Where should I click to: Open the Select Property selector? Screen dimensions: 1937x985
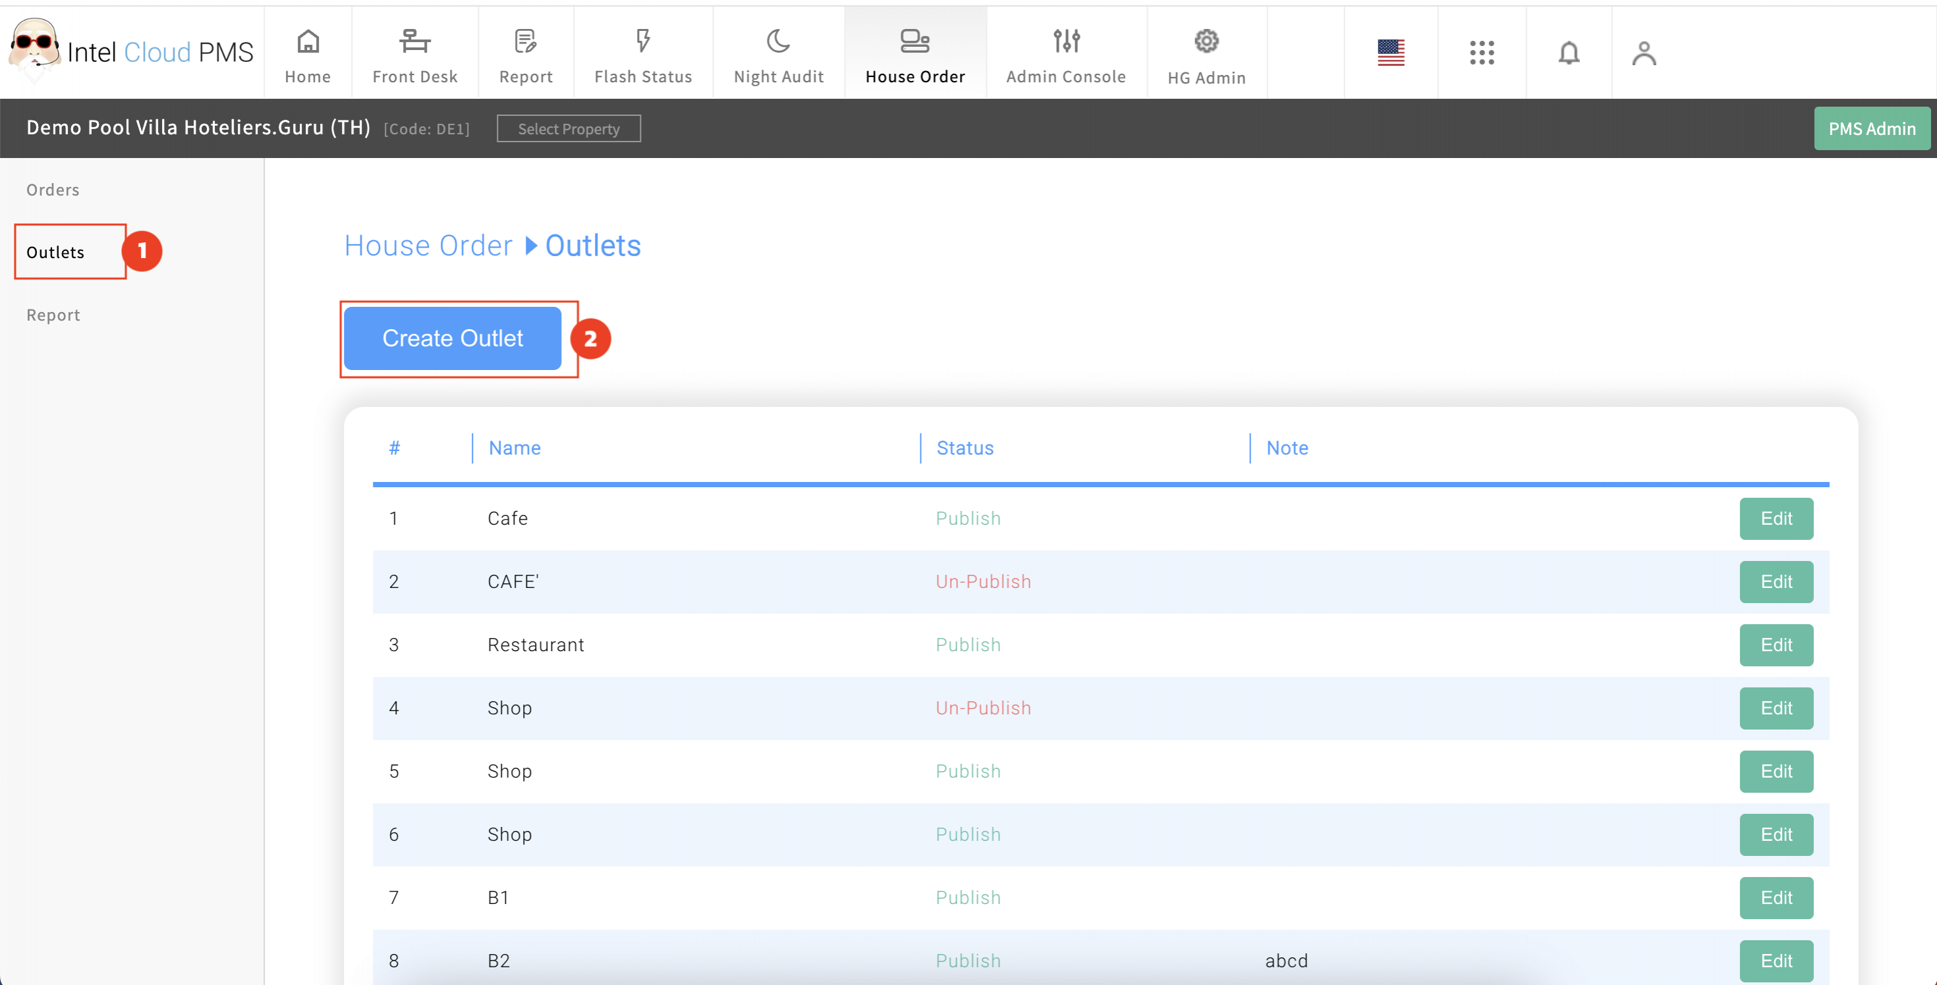pos(569,128)
